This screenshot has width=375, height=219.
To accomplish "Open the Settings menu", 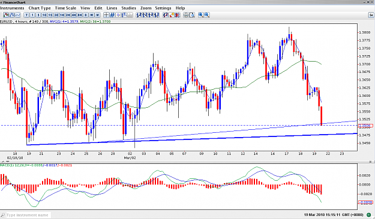I will [x=163, y=8].
